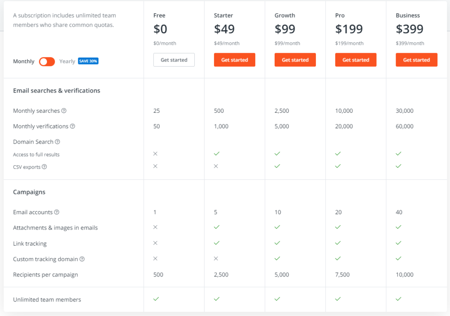Viewport: 450px width, 316px height.
Task: Click the Growth plan $99 price
Action: click(x=285, y=29)
